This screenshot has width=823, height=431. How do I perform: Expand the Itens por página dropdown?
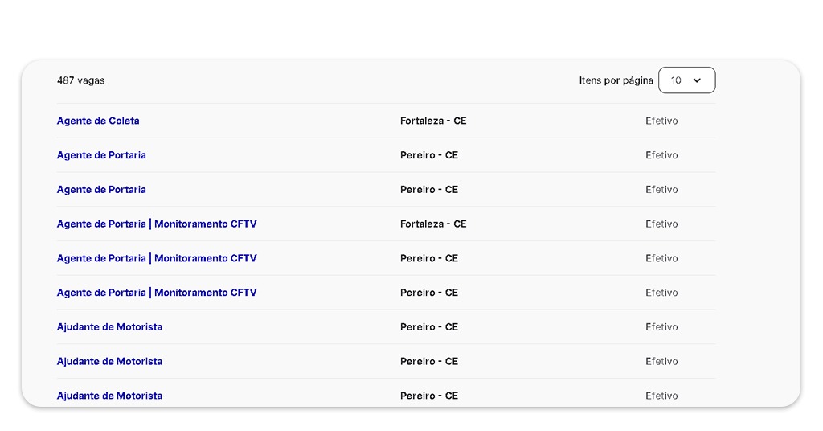(x=686, y=80)
